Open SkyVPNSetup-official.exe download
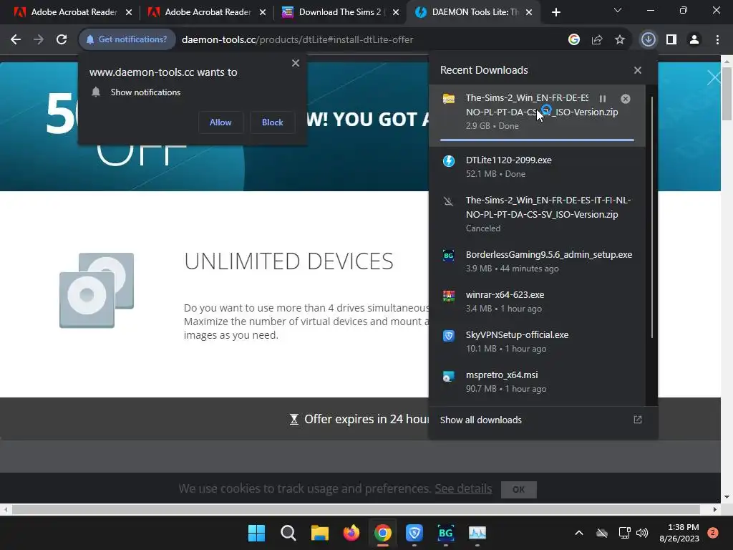The height and width of the screenshot is (550, 733). (537, 342)
